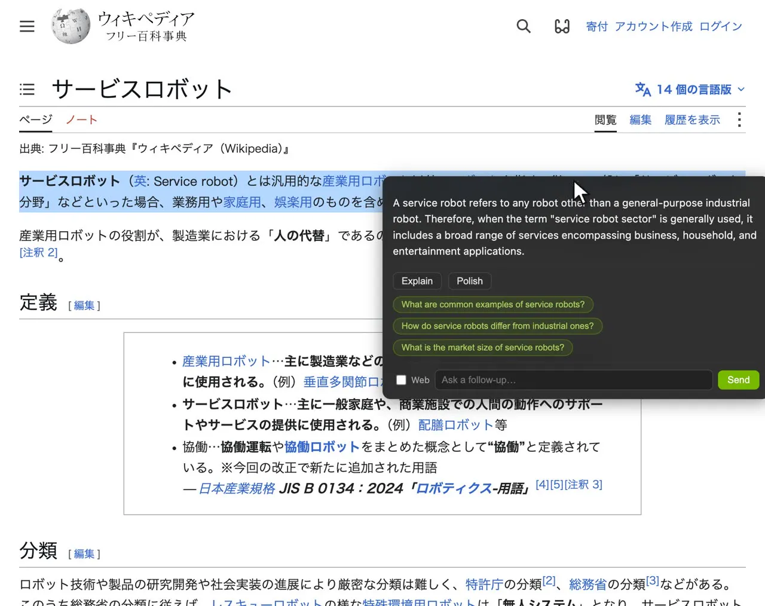
Task: Open the 協働ロボット link
Action: coord(322,446)
